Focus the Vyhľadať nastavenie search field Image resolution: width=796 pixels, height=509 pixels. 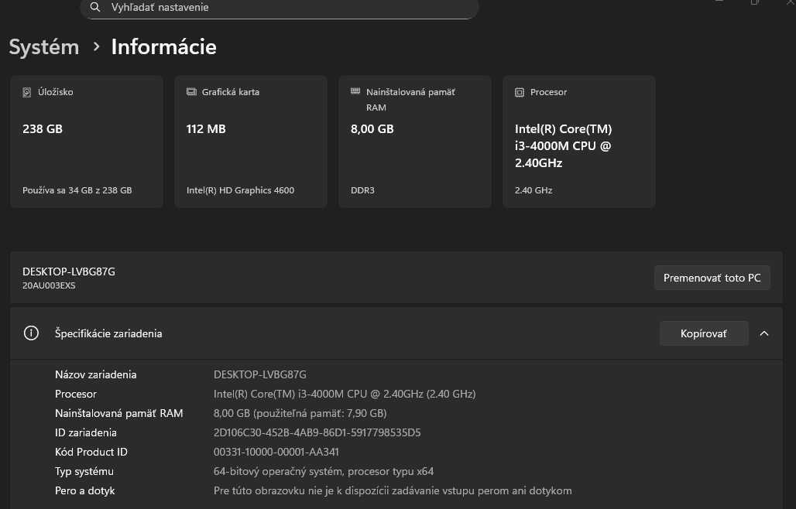click(x=280, y=8)
